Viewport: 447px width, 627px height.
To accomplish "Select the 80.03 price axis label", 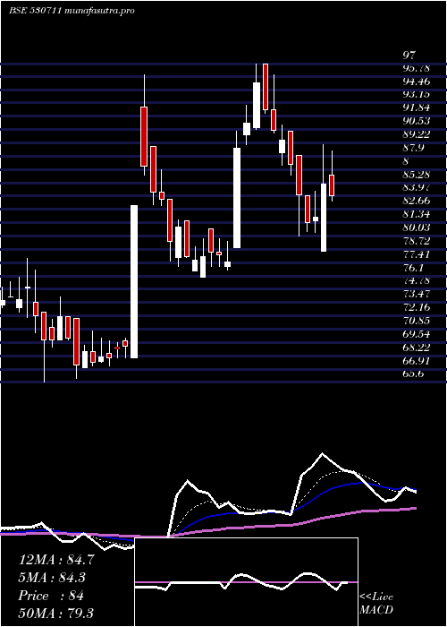I will [x=416, y=228].
